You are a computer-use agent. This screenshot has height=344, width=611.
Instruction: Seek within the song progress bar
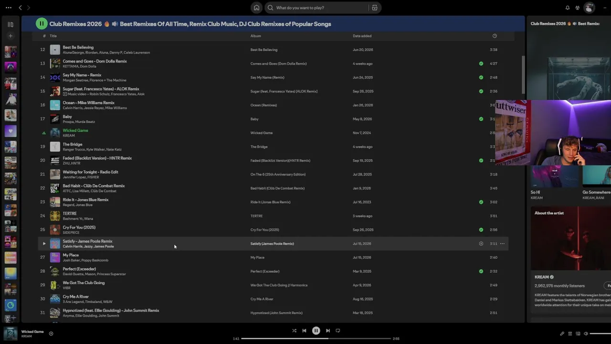point(316,339)
